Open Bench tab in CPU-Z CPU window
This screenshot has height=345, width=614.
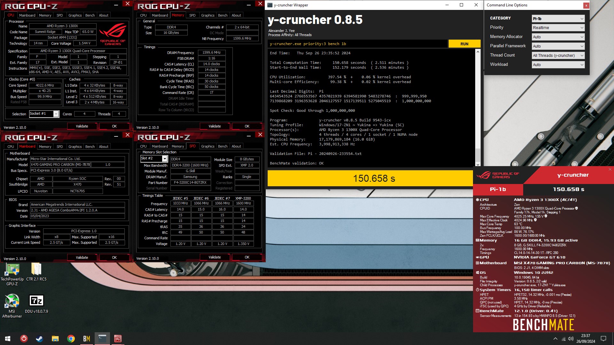[x=90, y=15]
